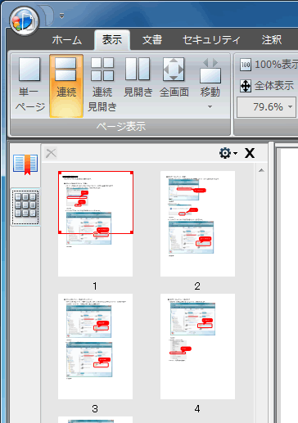298x423 pixels.
Task: Open thumbnail panel gear options menu
Action: pyautogui.click(x=228, y=153)
